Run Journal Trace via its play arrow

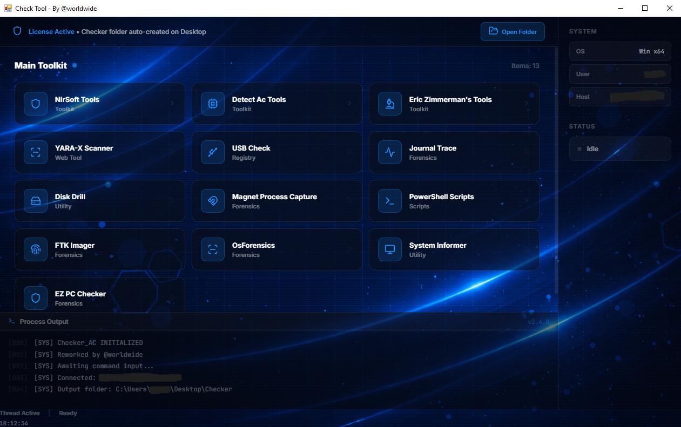pyautogui.click(x=527, y=152)
